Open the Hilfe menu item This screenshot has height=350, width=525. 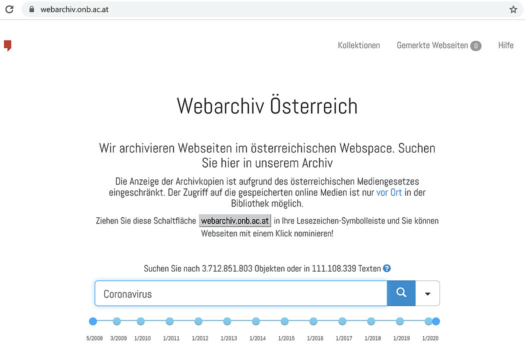pos(505,45)
